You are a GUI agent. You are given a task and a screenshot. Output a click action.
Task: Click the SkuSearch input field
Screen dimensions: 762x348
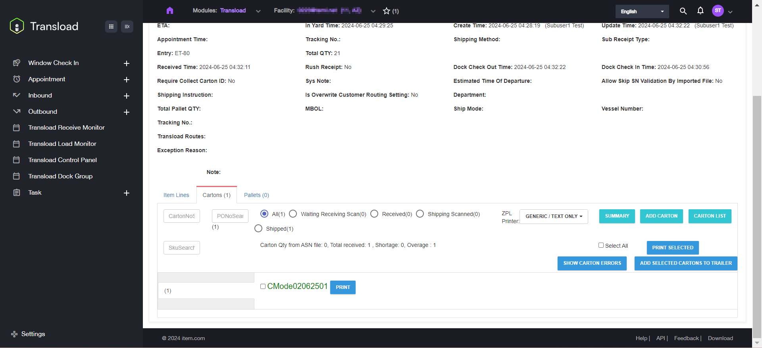click(x=182, y=248)
